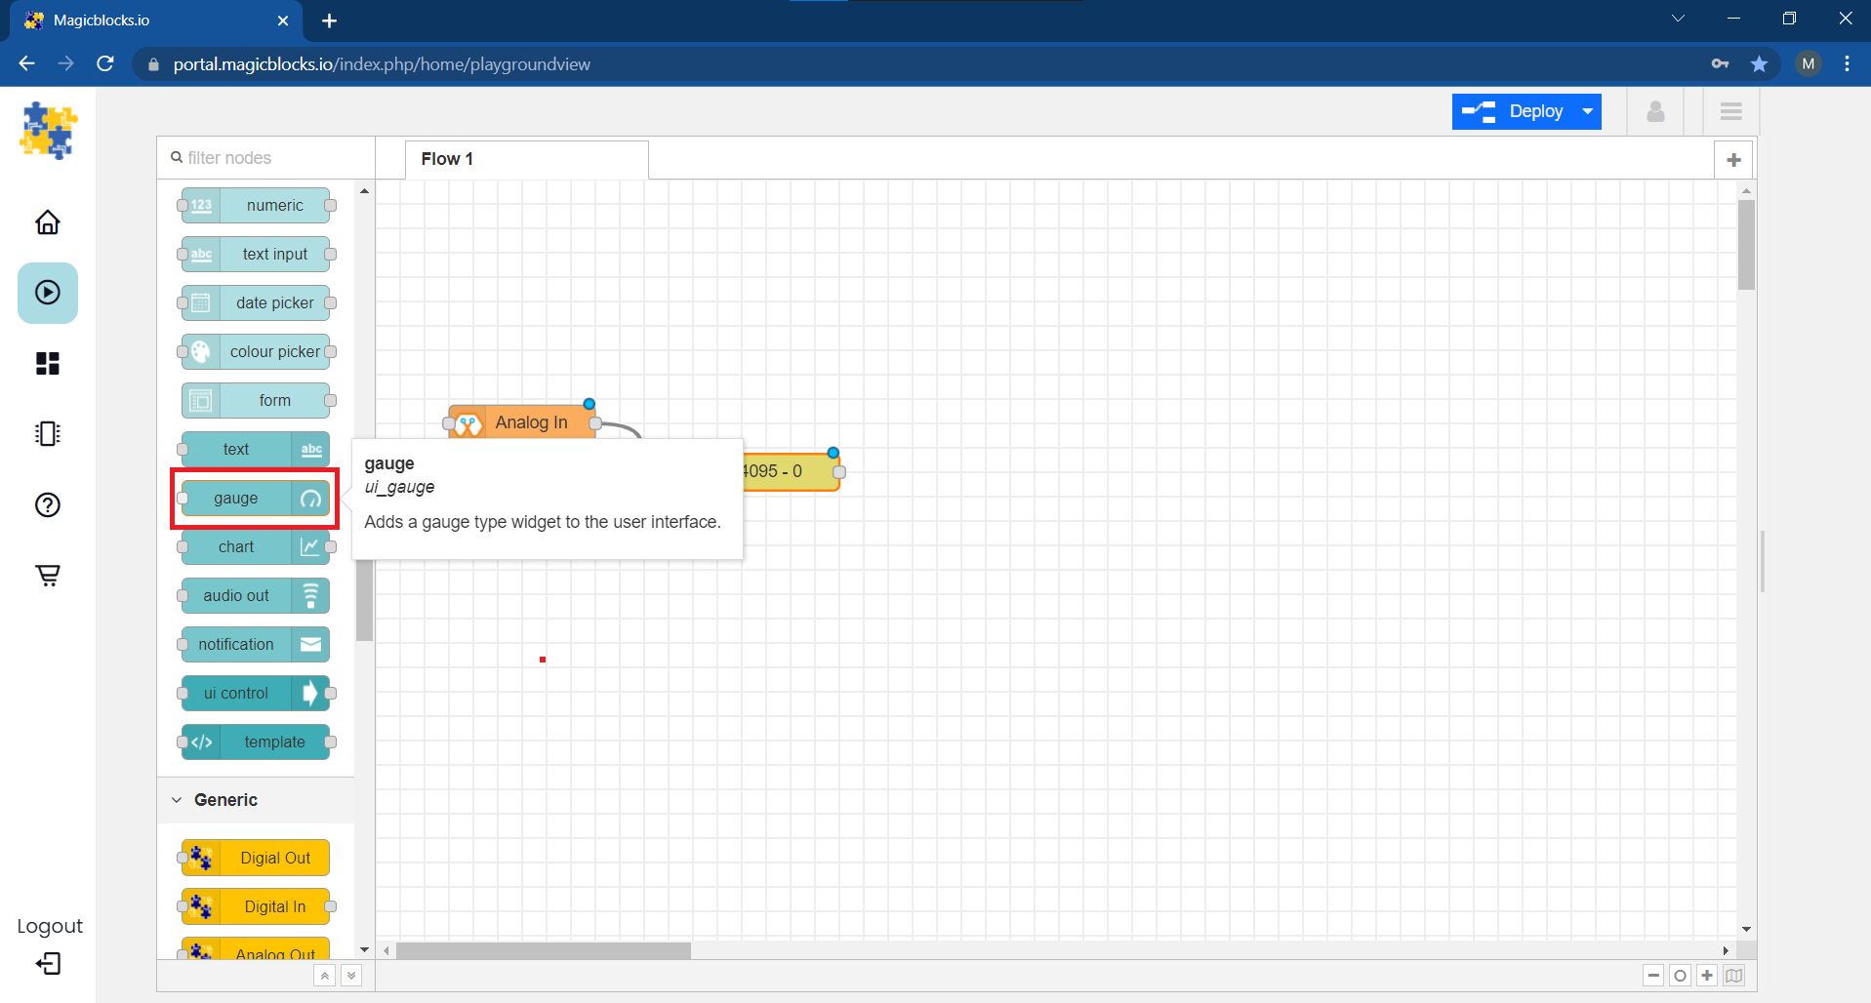The height and width of the screenshot is (1003, 1871).
Task: Select the Playground play icon in the sidebar
Action: 47,293
